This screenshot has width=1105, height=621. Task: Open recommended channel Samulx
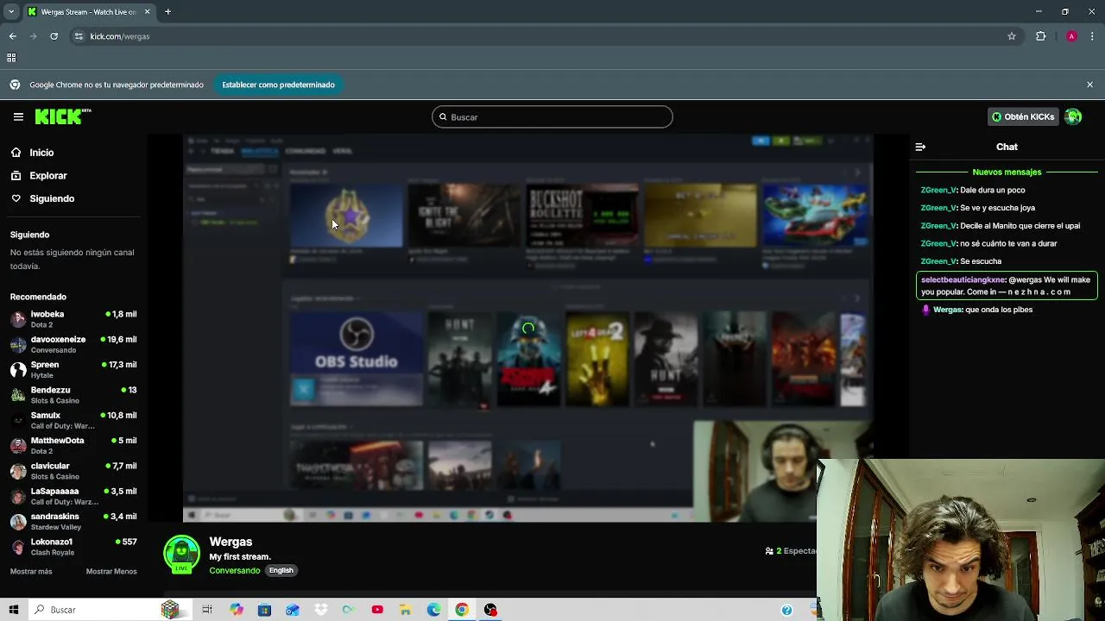pos(73,420)
